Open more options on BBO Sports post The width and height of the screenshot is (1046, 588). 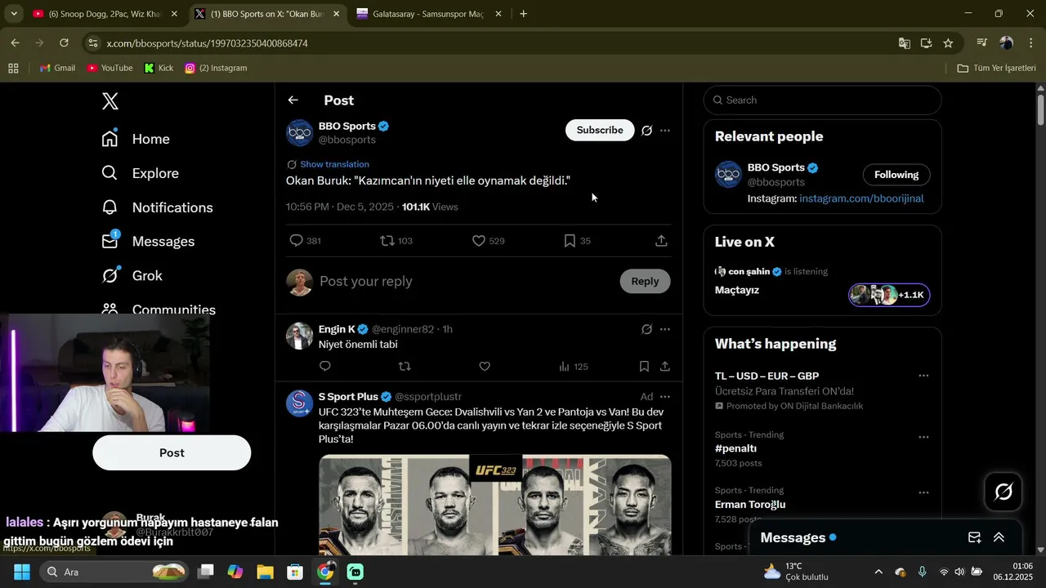665,131
